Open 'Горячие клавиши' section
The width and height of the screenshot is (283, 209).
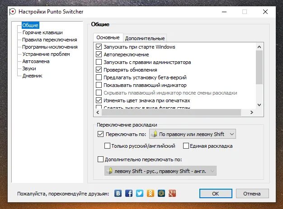click(x=42, y=32)
